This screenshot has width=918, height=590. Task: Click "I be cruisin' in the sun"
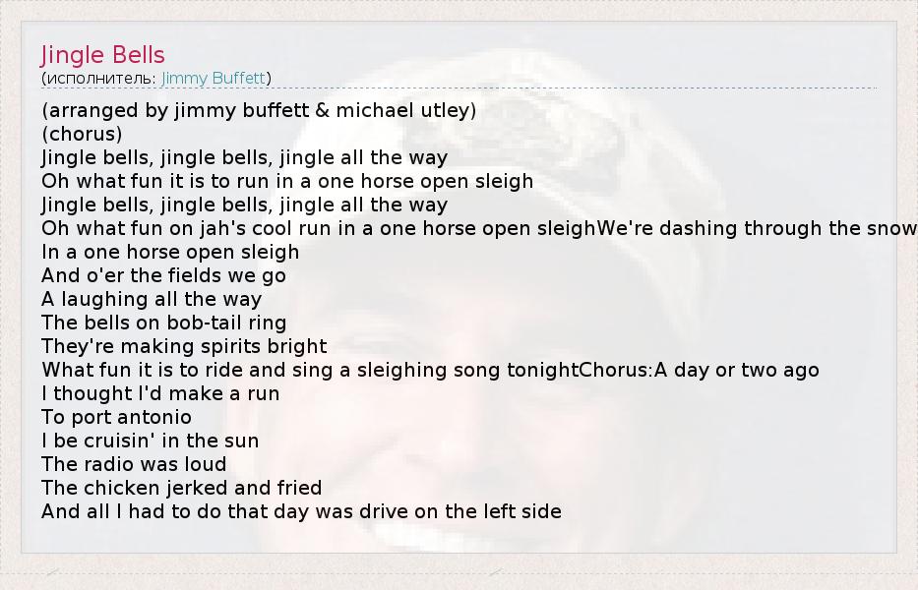pos(150,441)
